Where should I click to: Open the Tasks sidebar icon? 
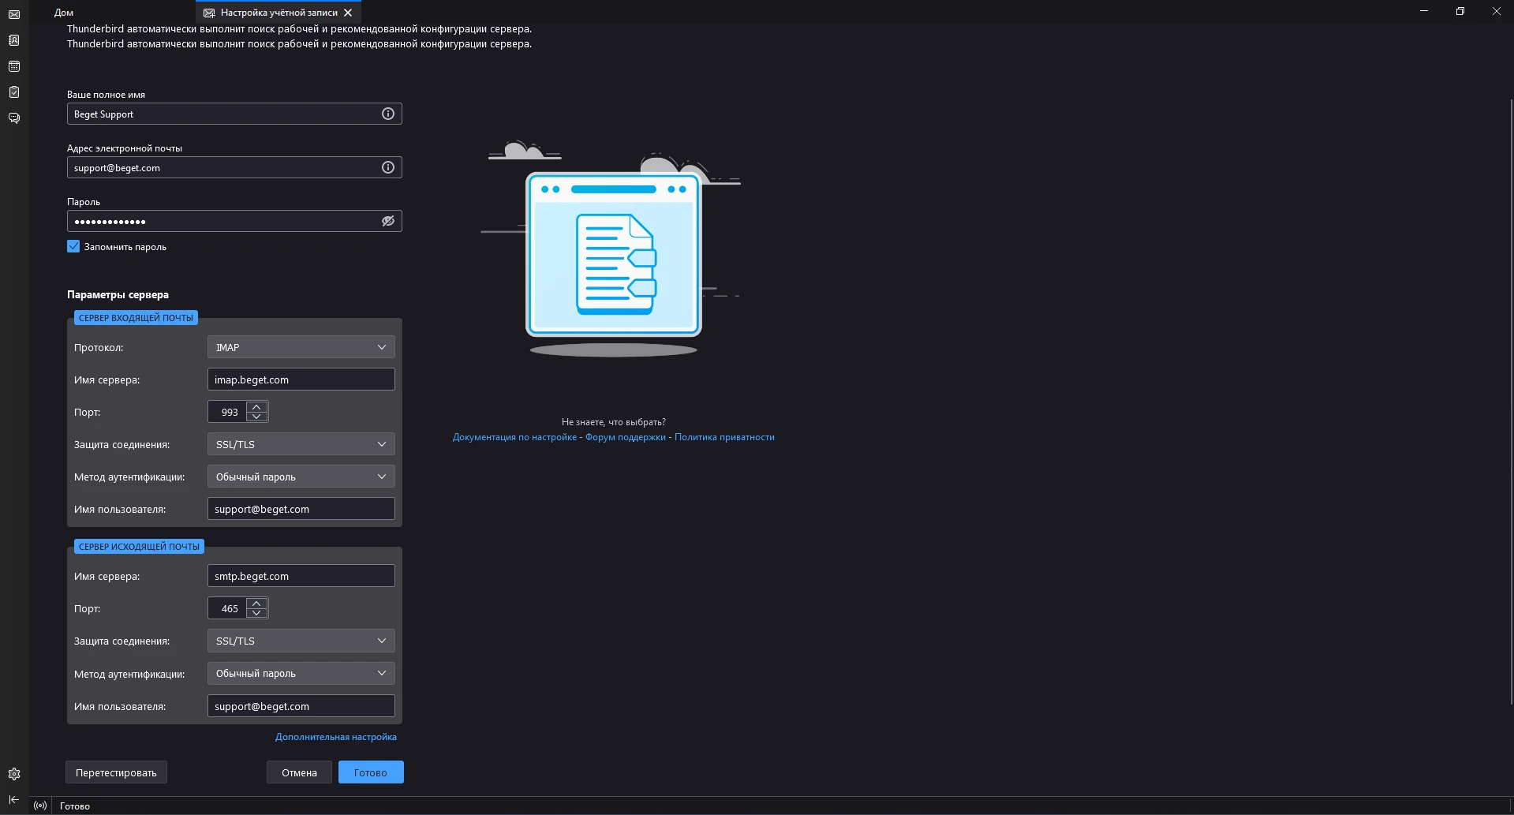(14, 92)
